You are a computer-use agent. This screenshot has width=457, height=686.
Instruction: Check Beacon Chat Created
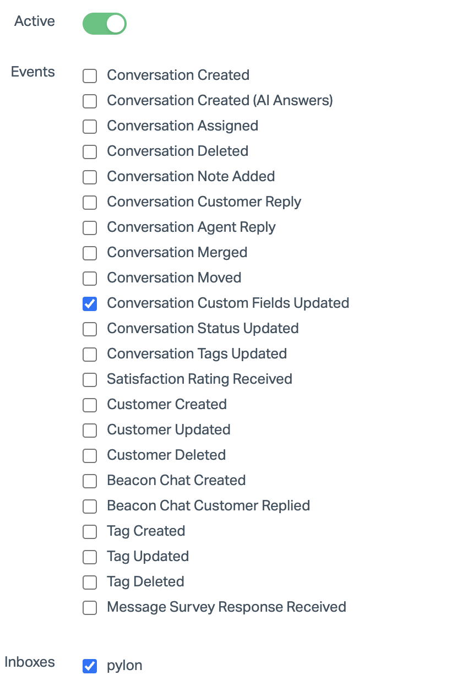tap(90, 481)
